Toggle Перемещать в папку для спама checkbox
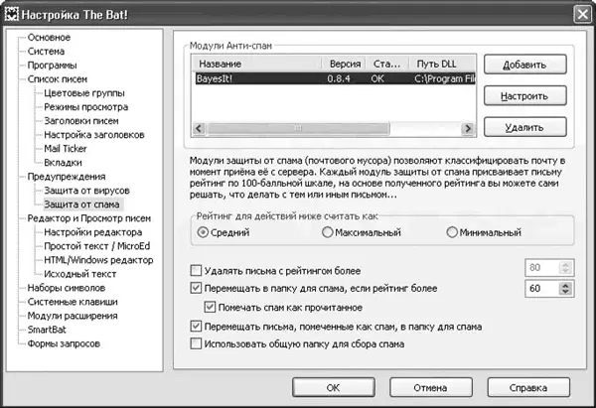The height and width of the screenshot is (408, 596). [x=196, y=288]
